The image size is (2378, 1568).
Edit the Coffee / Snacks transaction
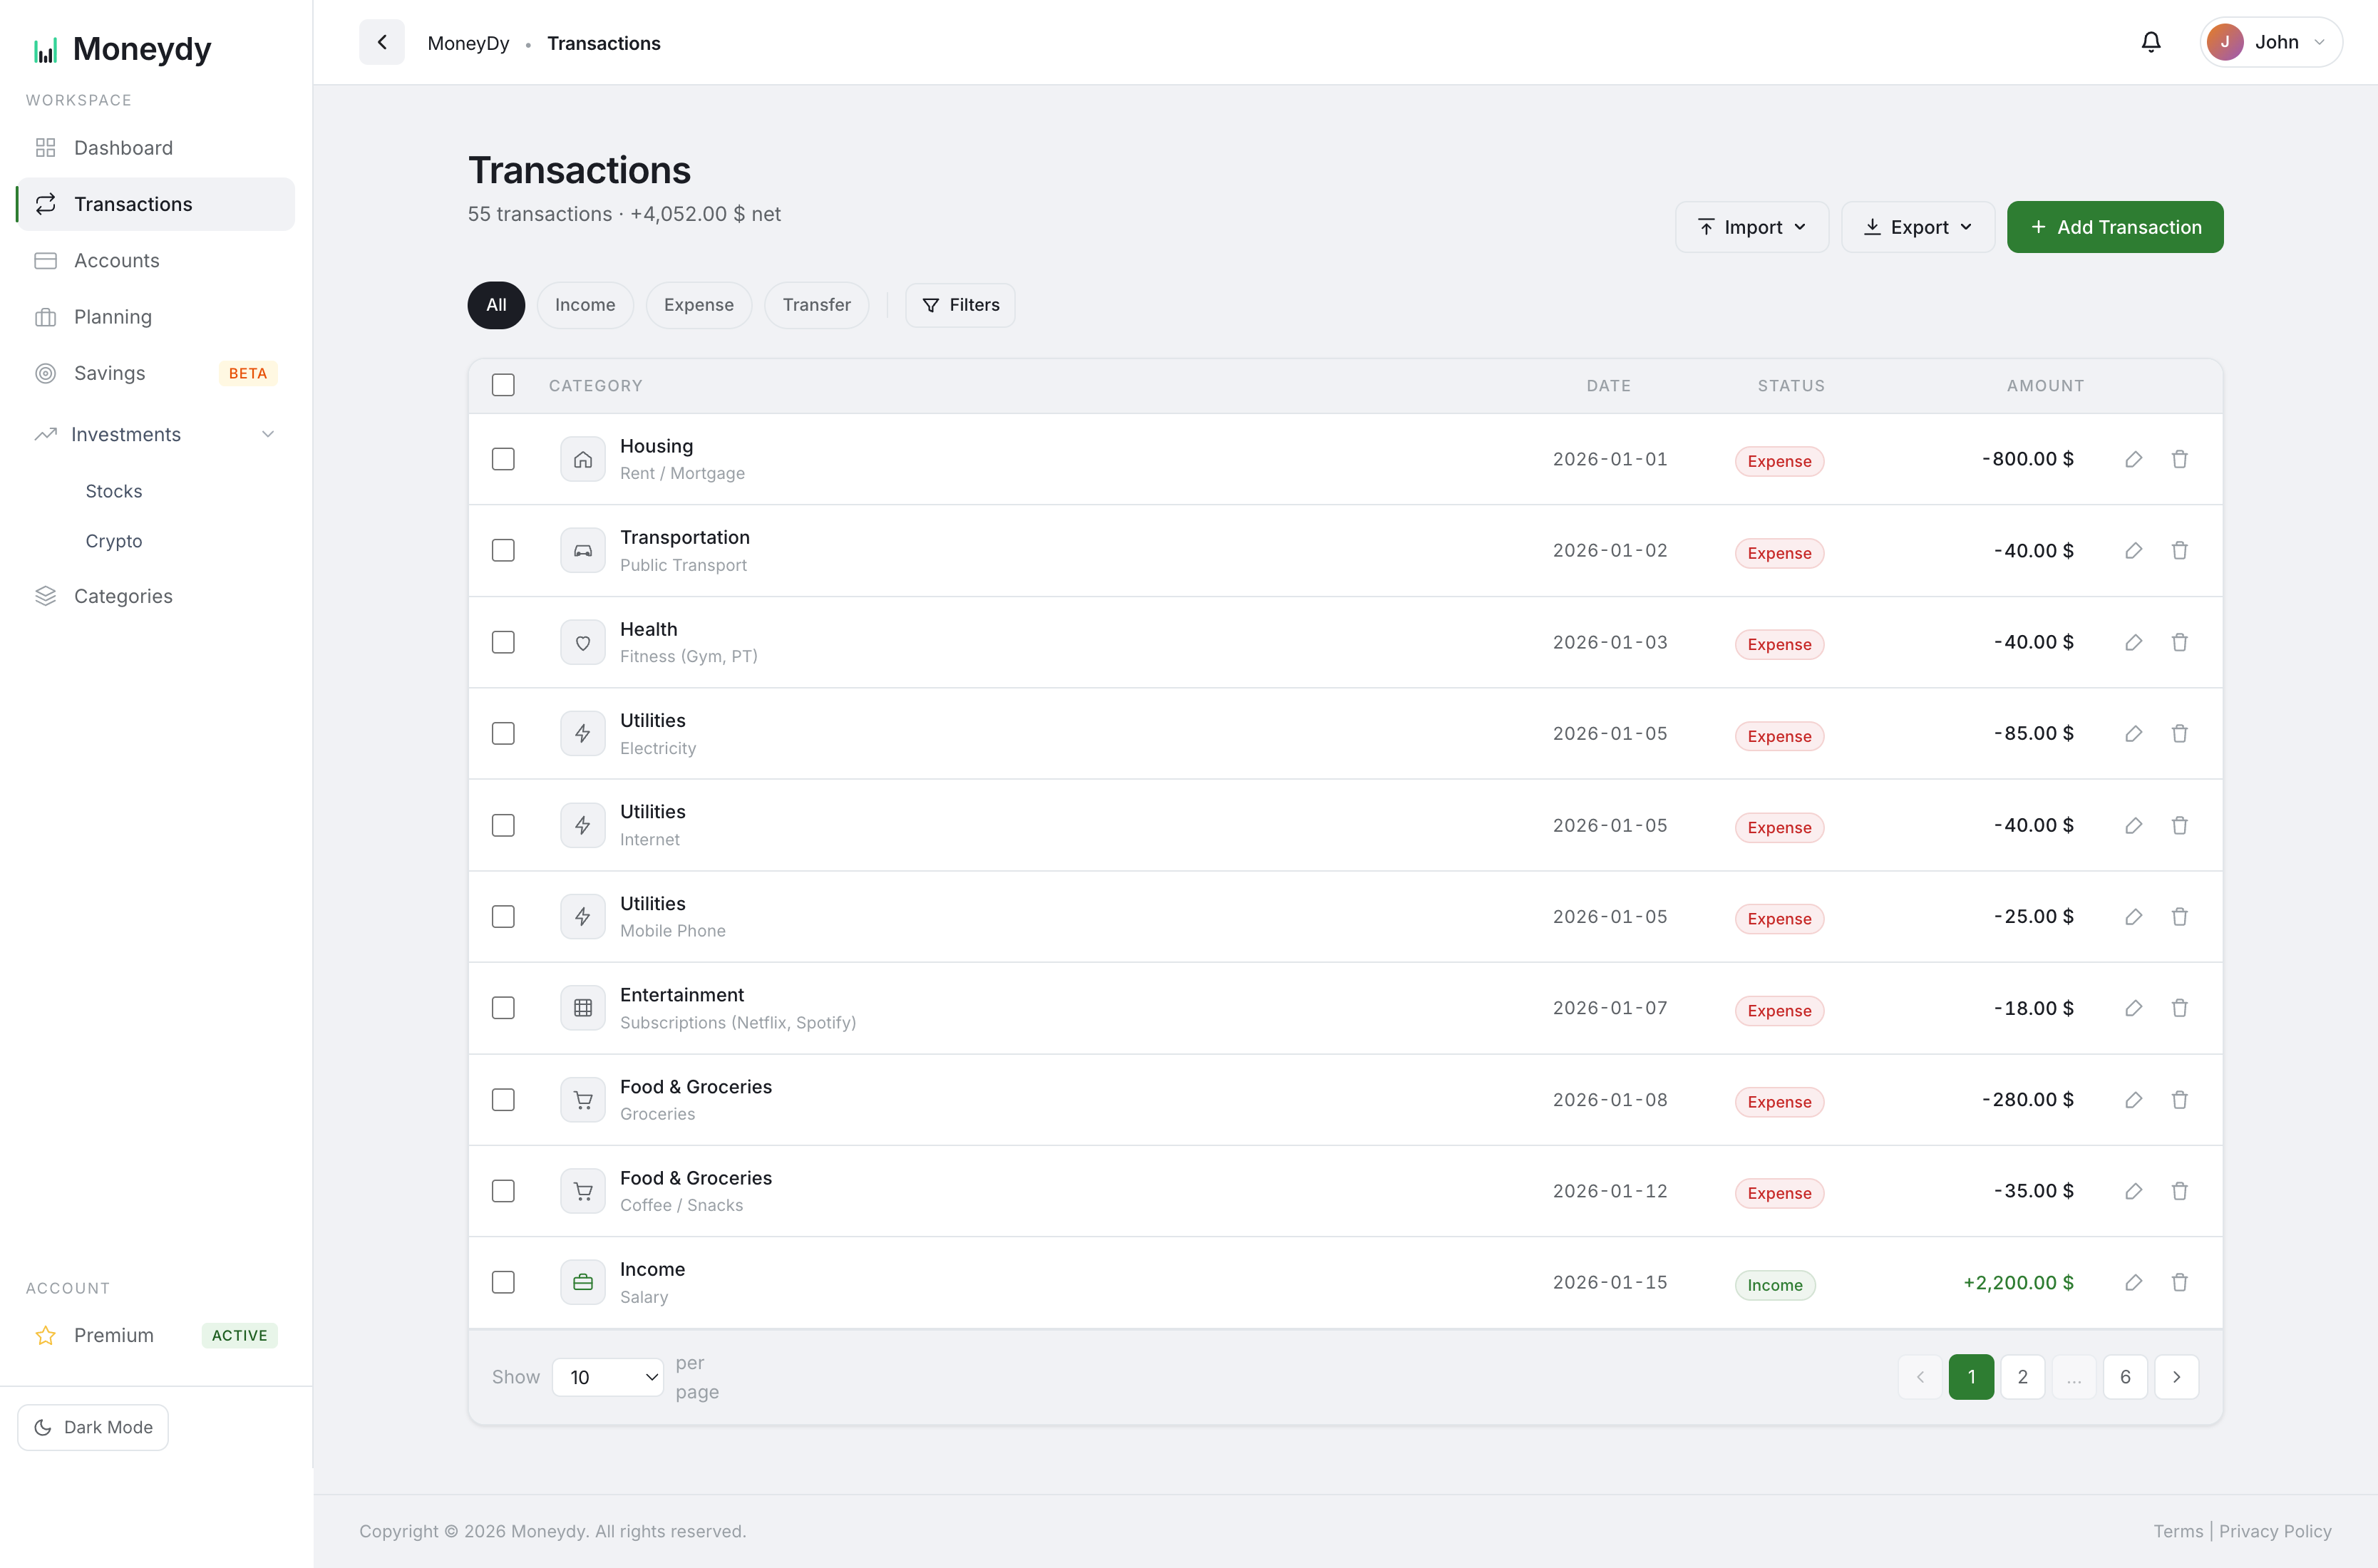click(x=2133, y=1191)
